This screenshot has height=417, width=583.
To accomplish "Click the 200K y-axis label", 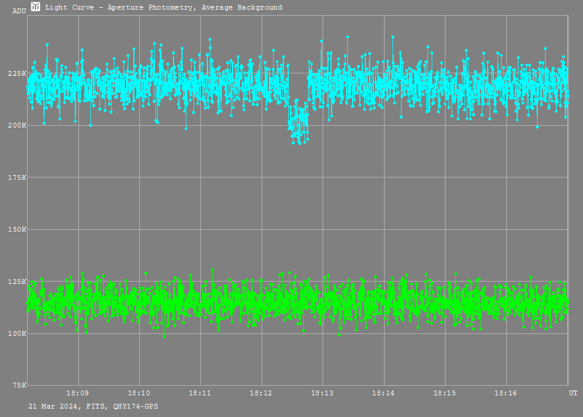I will 17,125.
